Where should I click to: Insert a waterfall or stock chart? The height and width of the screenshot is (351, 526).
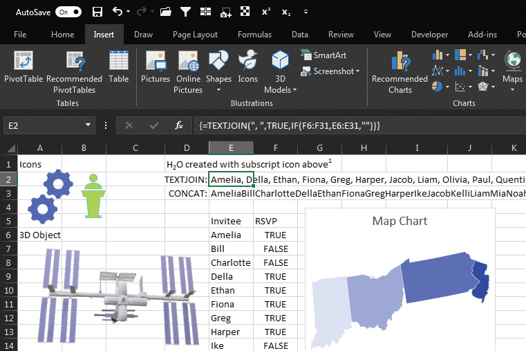(486, 55)
